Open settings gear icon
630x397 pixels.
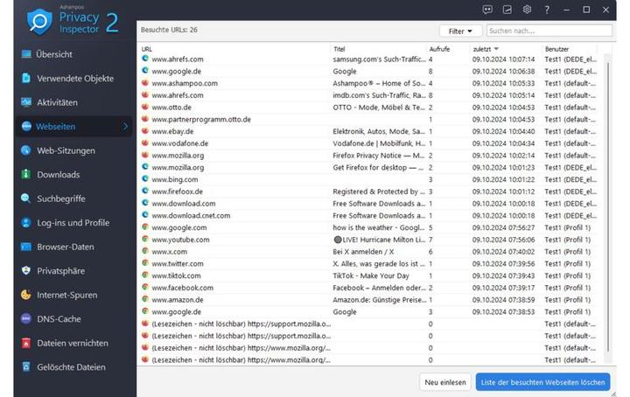[x=527, y=10]
